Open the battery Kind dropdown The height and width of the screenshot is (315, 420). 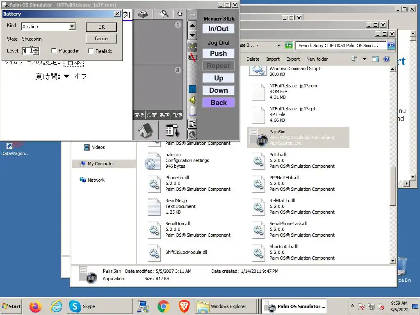[x=72, y=26]
